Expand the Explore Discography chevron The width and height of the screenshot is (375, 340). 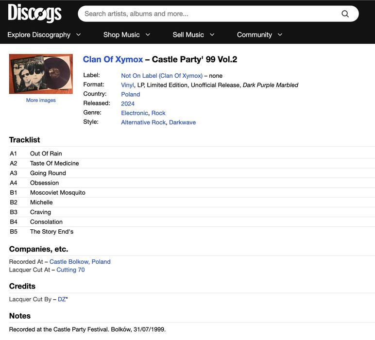pyautogui.click(x=79, y=34)
